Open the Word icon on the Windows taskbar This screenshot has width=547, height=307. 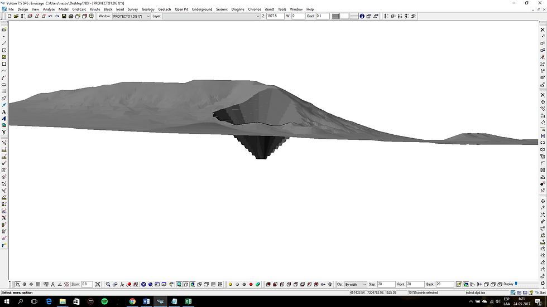[146, 301]
